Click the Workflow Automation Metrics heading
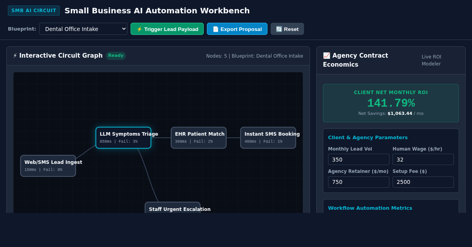 370,208
